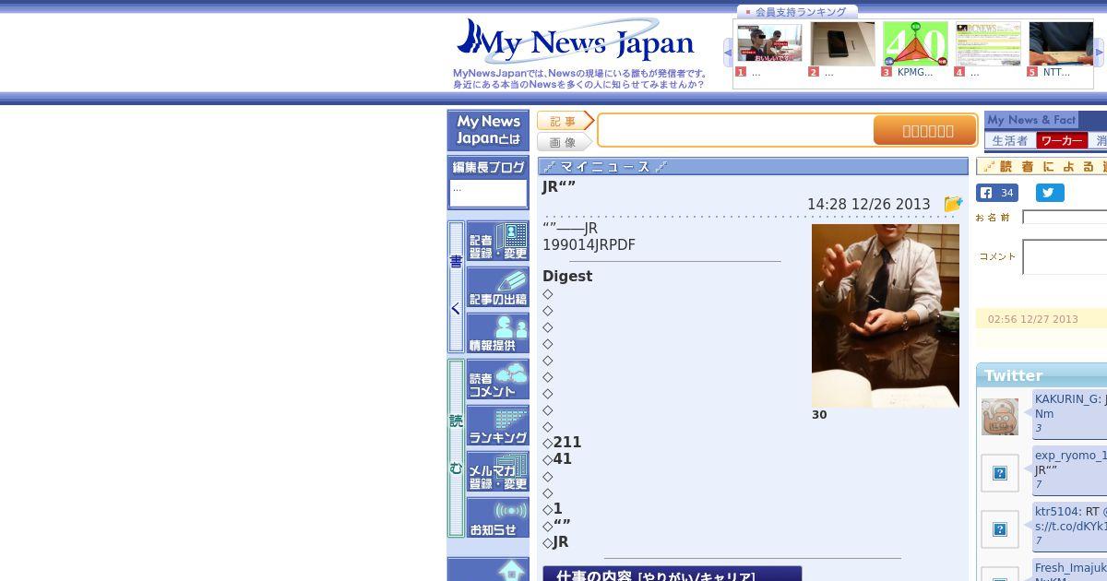Open ranking thumbnail number 1
The height and width of the screenshot is (581, 1107).
pyautogui.click(x=769, y=43)
